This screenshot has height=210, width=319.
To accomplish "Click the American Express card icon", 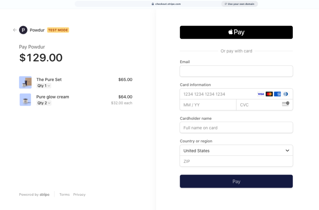I will coord(278,94).
